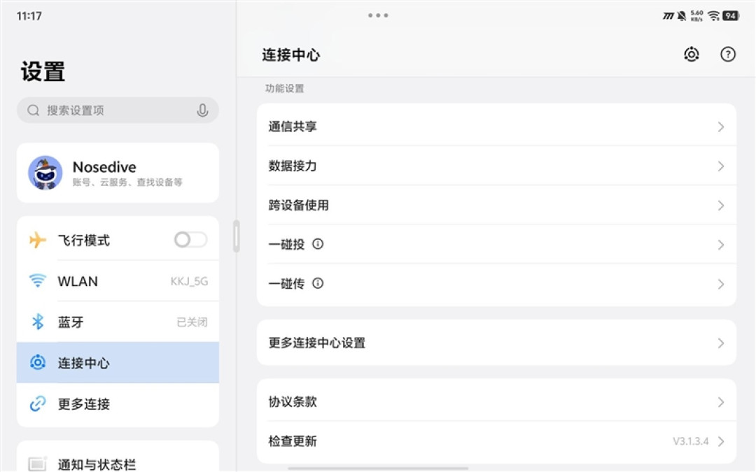
Task: Open the 跨设备使用 setting
Action: click(496, 205)
